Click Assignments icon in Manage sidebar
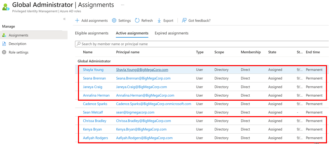Screen dimensions: 329x144 tap(4, 35)
